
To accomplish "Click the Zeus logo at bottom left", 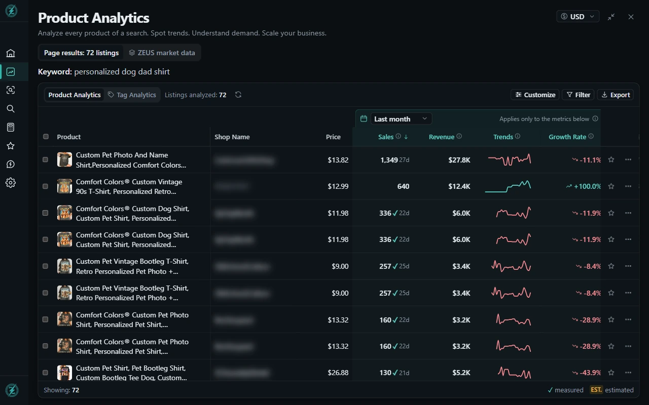I will 12,390.
